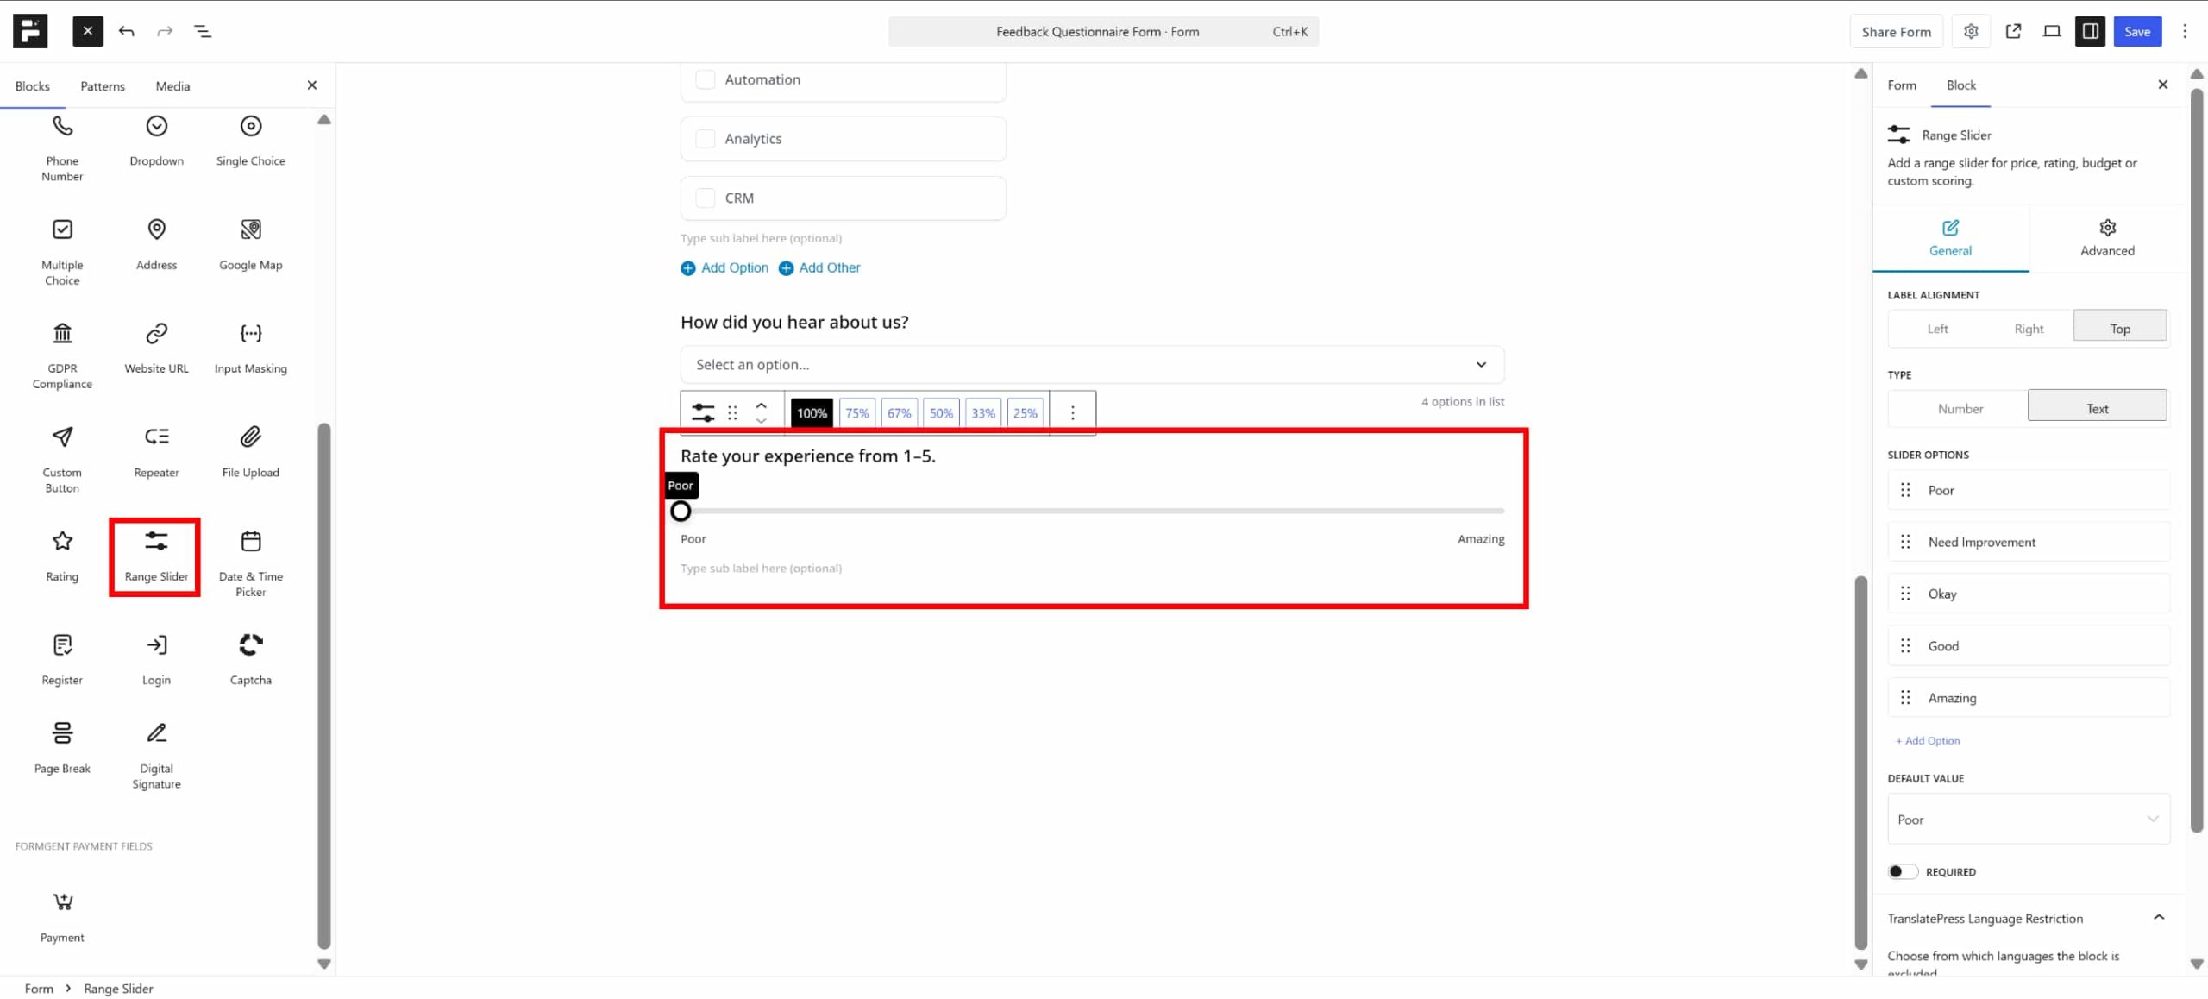Open the Feedback Questionnaire Form command palette

(x=1103, y=31)
